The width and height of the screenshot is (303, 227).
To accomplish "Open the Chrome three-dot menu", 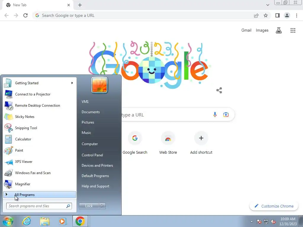I will pos(296,15).
